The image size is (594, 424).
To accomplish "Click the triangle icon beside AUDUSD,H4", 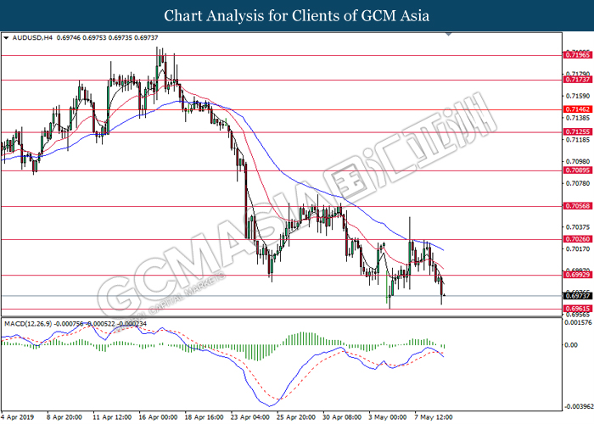I will click(7, 39).
